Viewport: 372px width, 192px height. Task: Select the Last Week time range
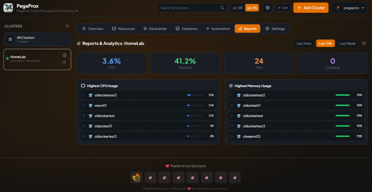click(x=347, y=43)
